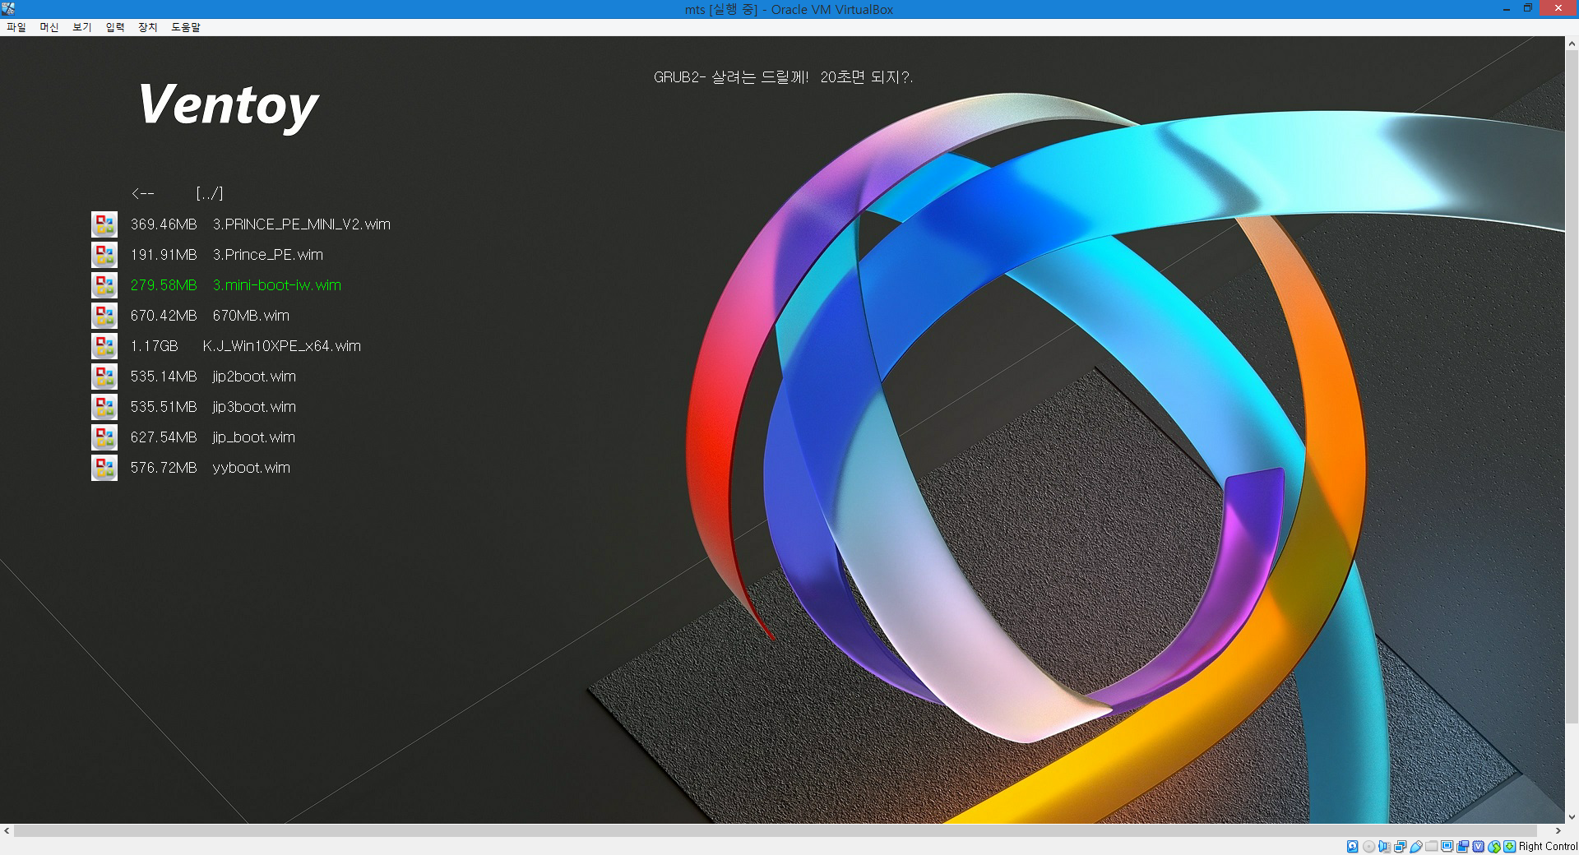Click keyboard capture arrow icon
The width and height of the screenshot is (1579, 855).
click(1509, 846)
